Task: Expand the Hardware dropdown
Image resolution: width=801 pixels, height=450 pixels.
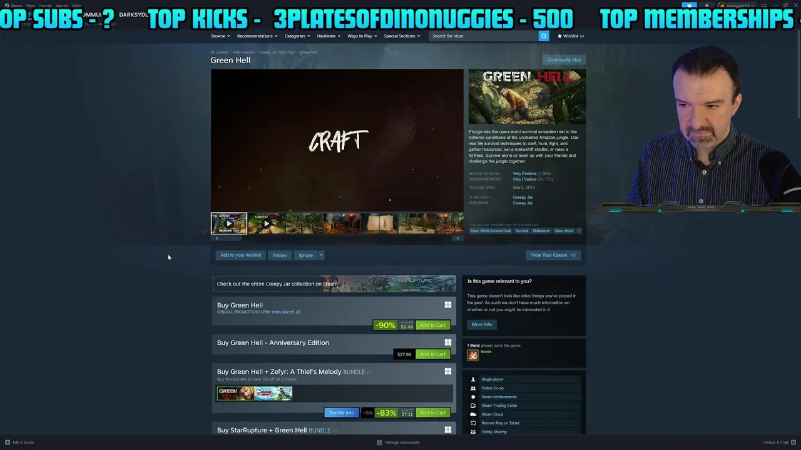Action: [329, 36]
